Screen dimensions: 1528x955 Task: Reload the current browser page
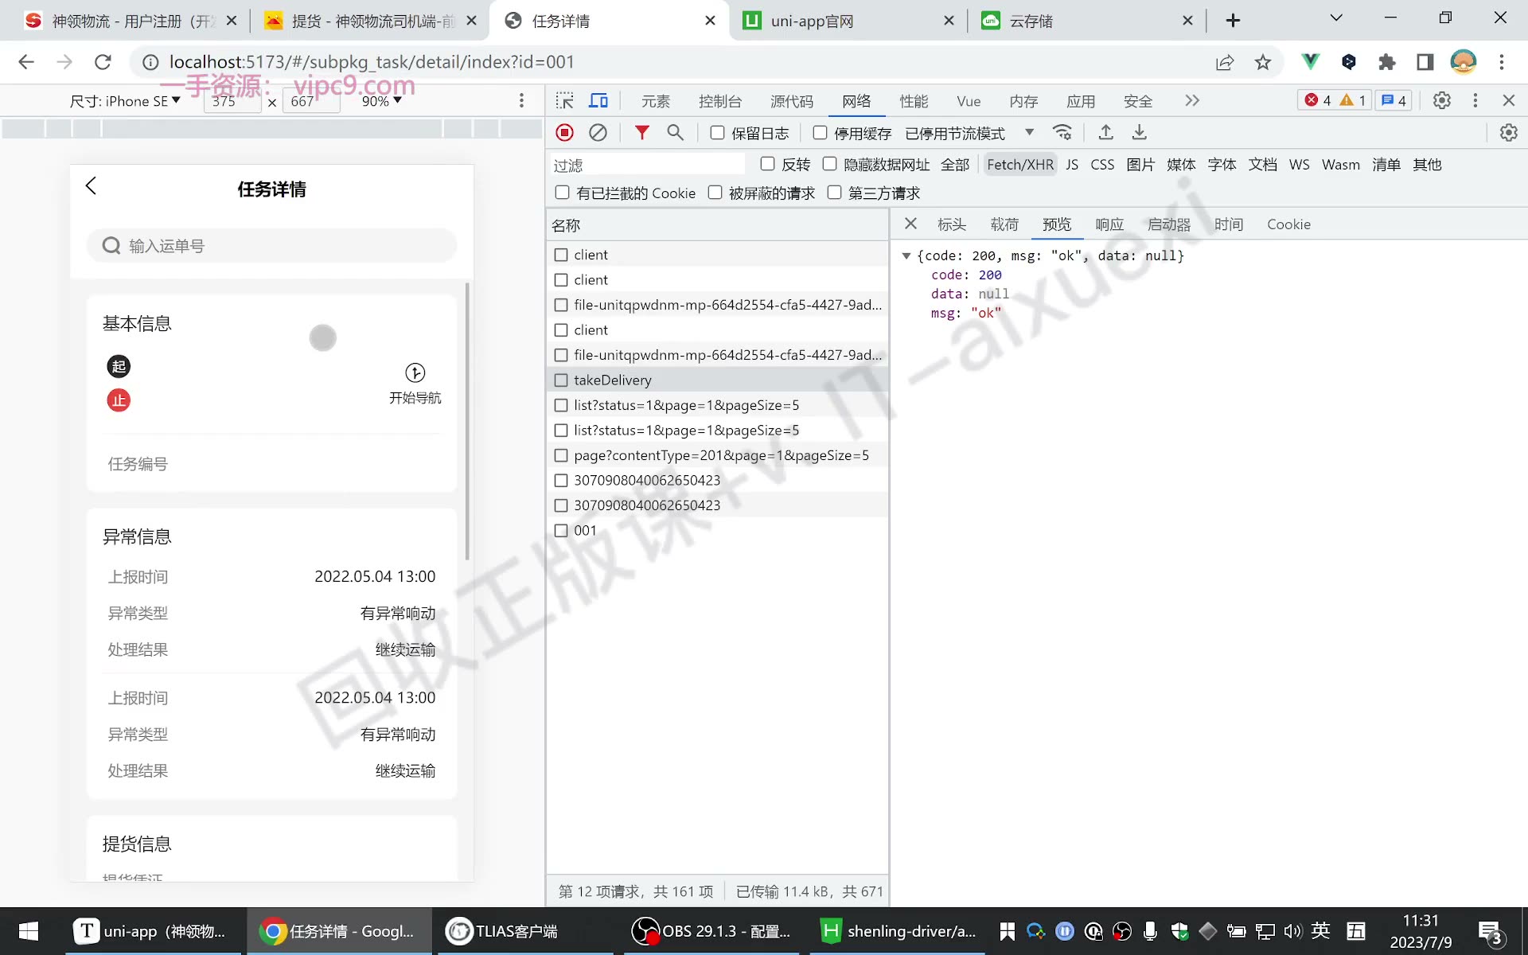pyautogui.click(x=103, y=62)
